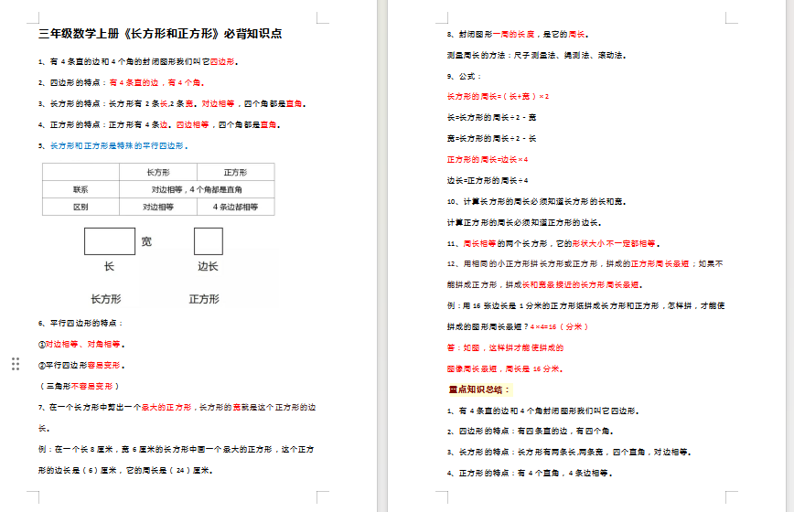794x512 pixels.
Task: Click the 联系 row label in table
Action: (80, 189)
